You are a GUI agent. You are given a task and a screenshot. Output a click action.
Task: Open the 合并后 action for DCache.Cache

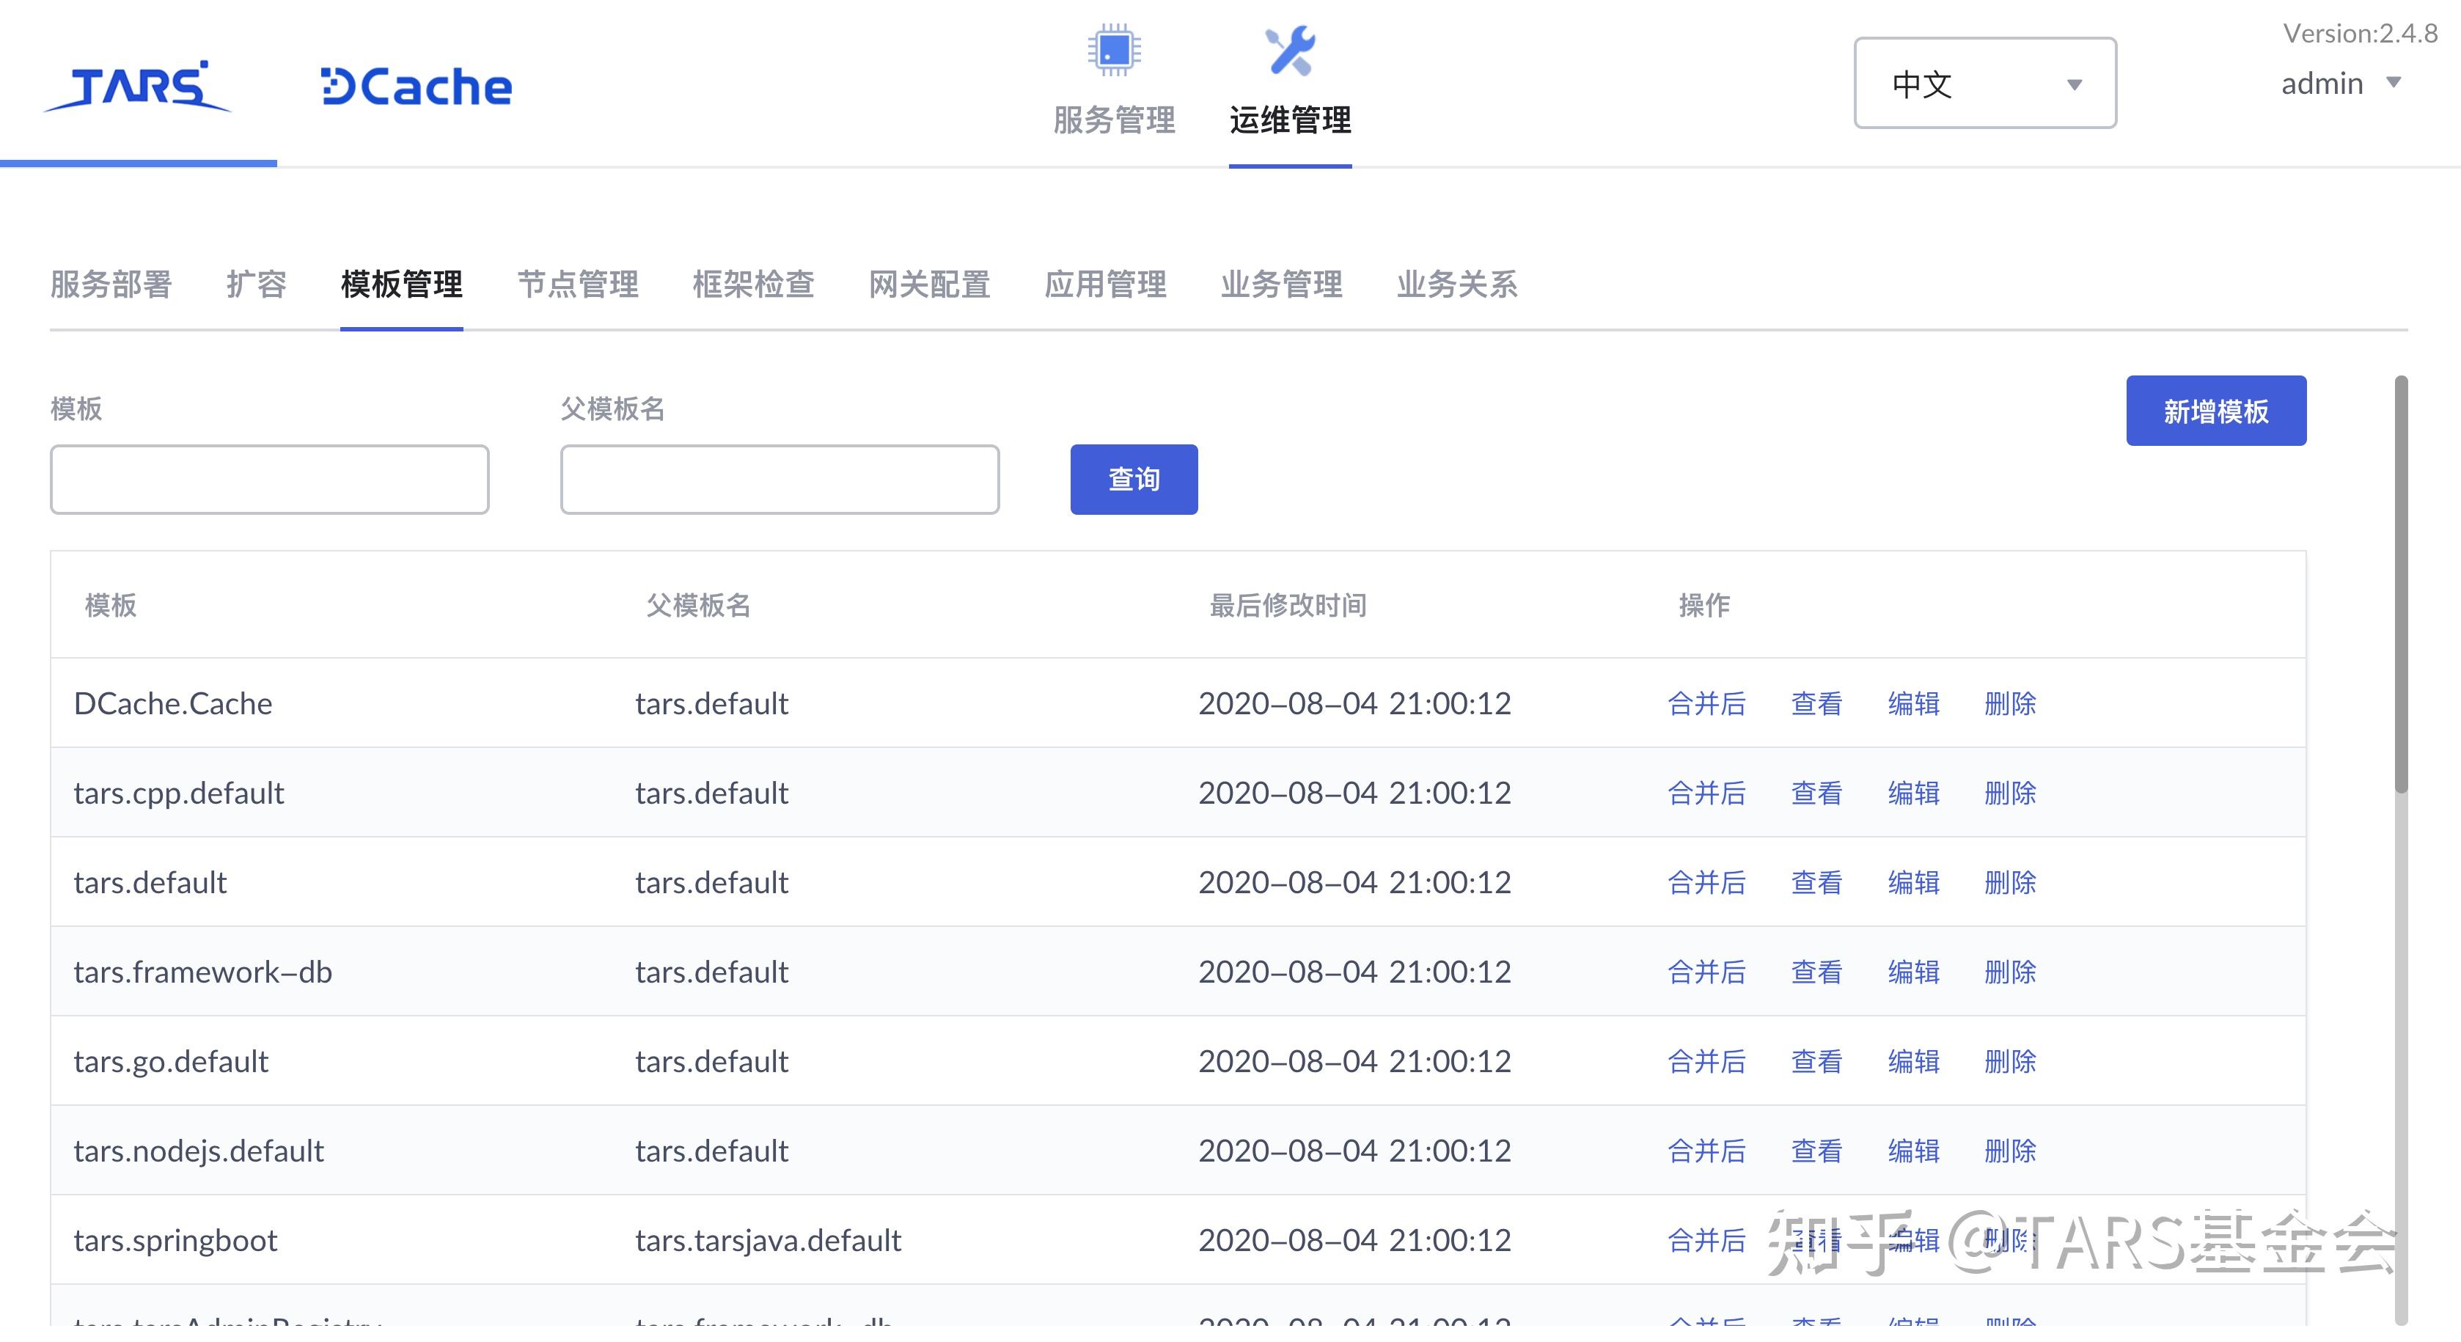coord(1706,704)
